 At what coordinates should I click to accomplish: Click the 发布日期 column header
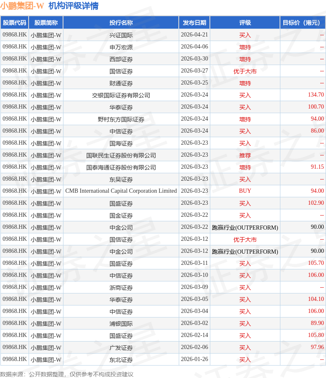click(x=194, y=23)
